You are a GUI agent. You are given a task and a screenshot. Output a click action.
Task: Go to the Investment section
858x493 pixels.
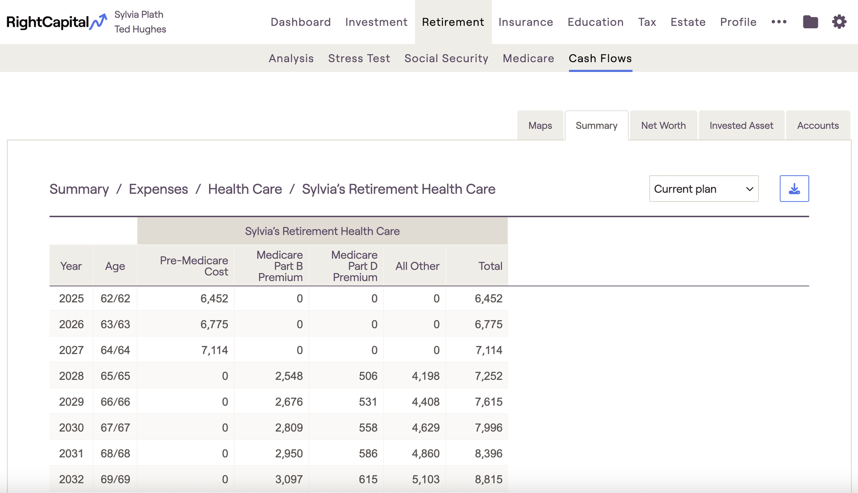pos(376,22)
